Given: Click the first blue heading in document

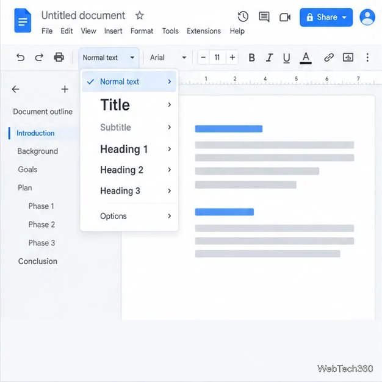Looking at the screenshot, I should (x=229, y=129).
